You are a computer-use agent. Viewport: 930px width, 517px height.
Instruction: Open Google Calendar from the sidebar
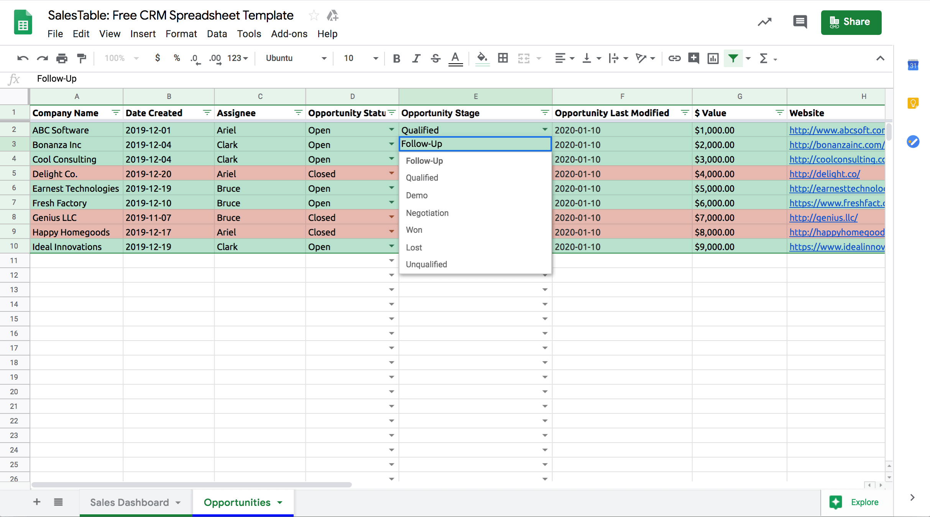click(913, 65)
